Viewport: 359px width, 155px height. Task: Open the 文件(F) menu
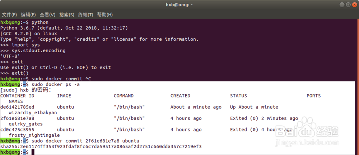pos(10,15)
